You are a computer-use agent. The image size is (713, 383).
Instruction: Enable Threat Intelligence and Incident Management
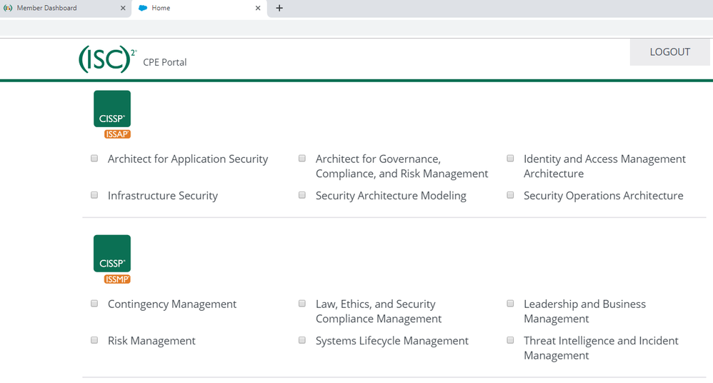click(x=510, y=340)
